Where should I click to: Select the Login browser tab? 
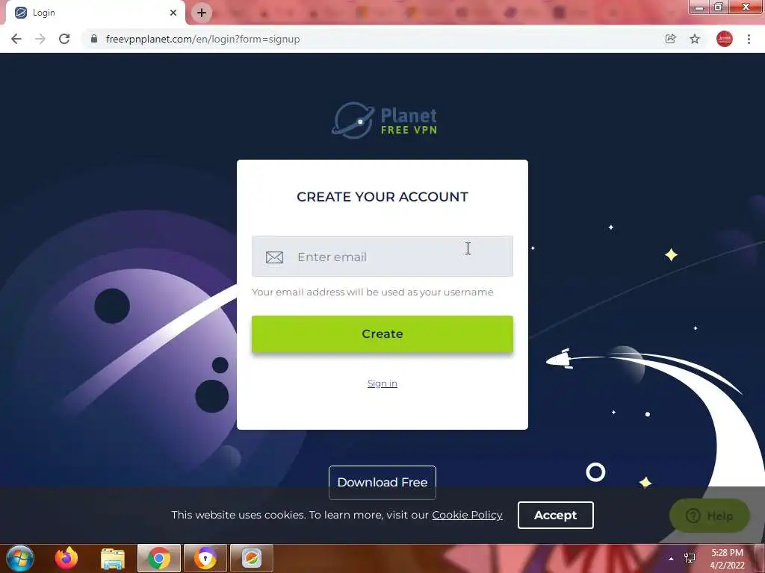(x=95, y=13)
